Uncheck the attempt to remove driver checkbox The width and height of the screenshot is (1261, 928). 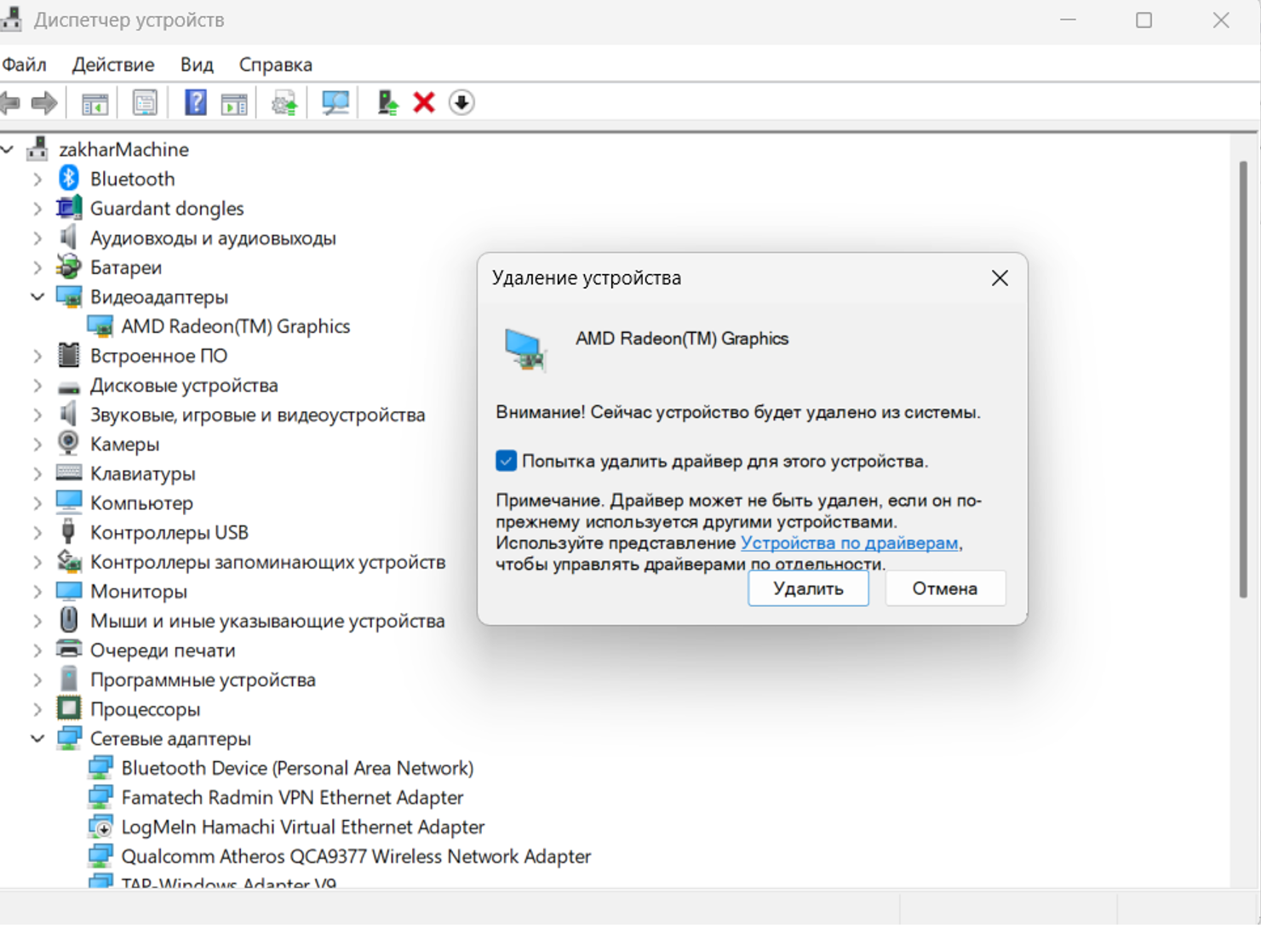pos(506,461)
